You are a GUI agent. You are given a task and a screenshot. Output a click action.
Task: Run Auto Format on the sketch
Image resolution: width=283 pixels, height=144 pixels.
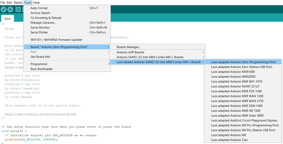pos(39,8)
